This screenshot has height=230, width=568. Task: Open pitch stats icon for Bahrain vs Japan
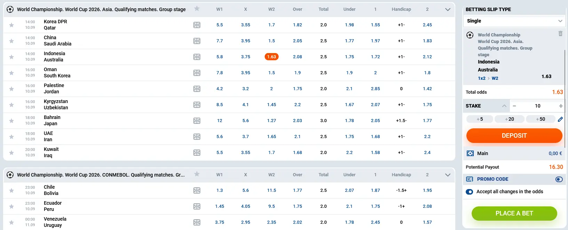(197, 121)
